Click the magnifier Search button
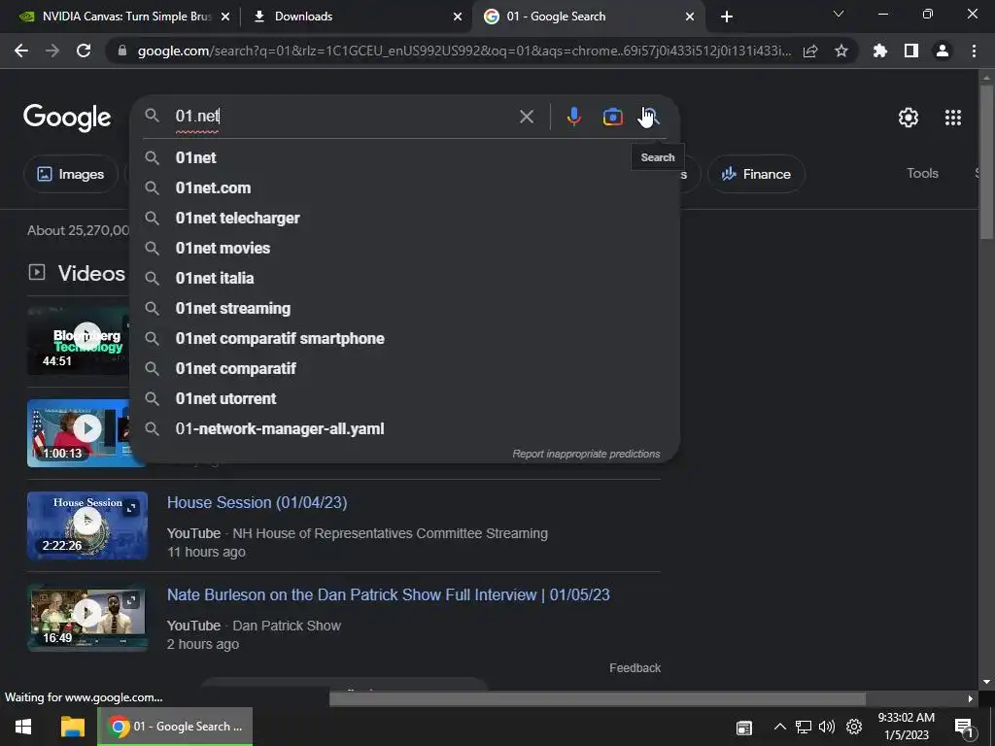 (651, 117)
